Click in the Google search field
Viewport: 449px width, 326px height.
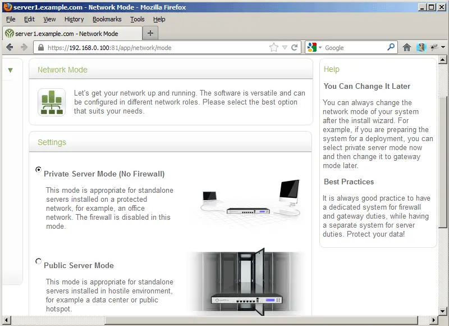click(x=354, y=48)
